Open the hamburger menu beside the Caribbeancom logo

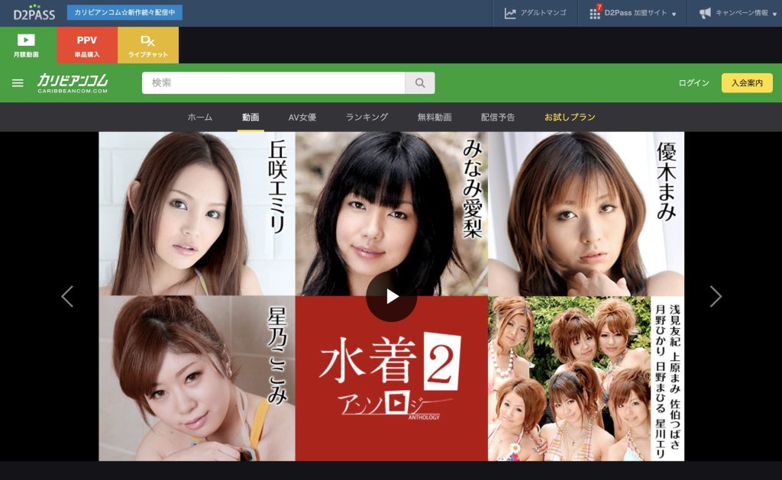click(x=18, y=82)
